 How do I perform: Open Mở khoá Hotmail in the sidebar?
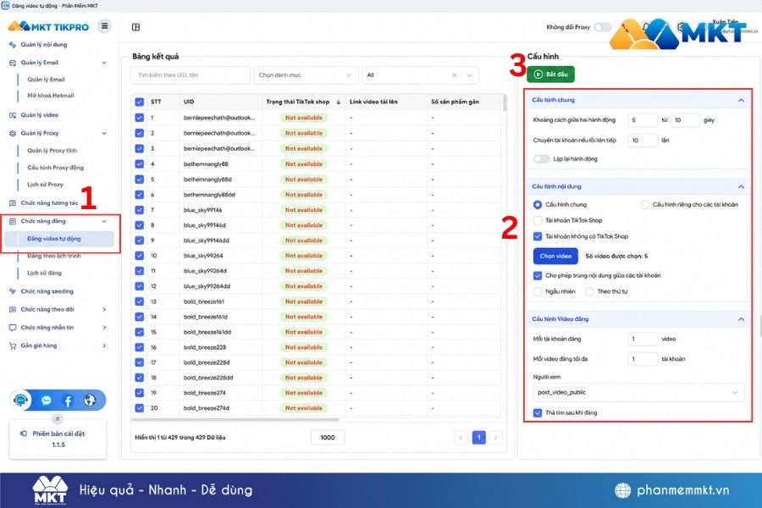51,96
